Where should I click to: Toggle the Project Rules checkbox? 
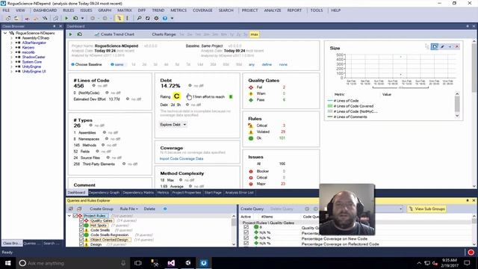pos(75,216)
